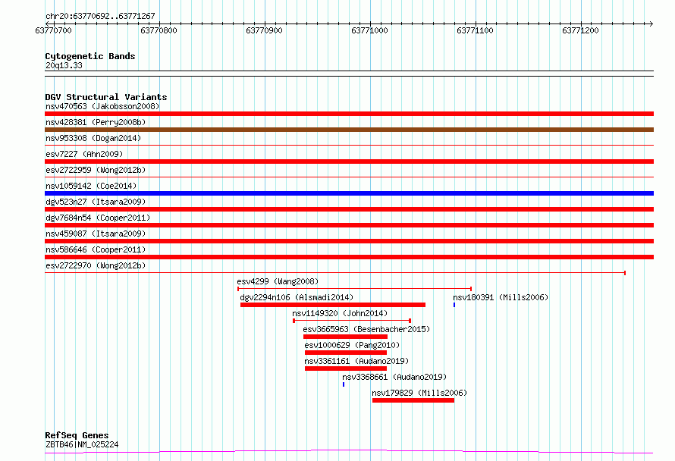
Task: Click the ZBTB46|NM_025224 gene label
Action: tap(82, 444)
